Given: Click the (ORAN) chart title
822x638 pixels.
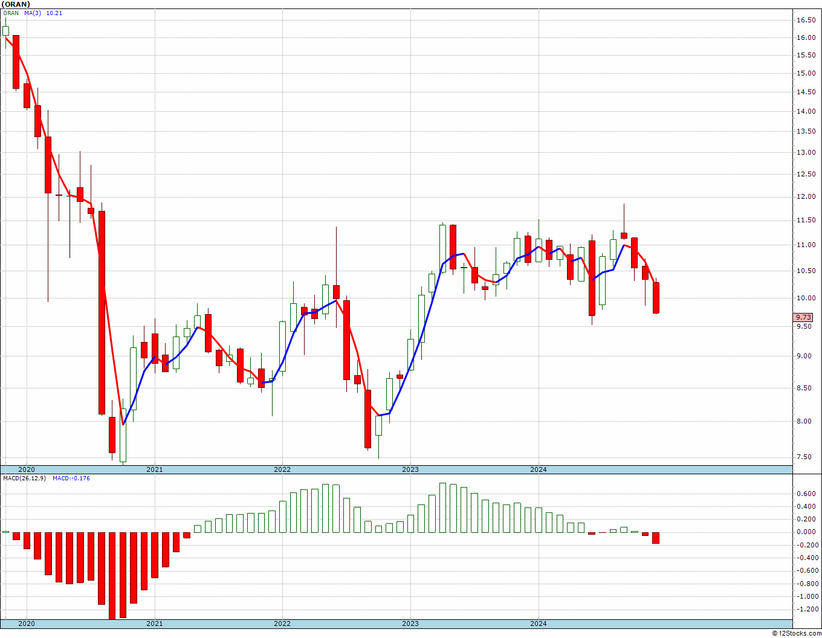Looking at the screenshot, I should 15,4.
